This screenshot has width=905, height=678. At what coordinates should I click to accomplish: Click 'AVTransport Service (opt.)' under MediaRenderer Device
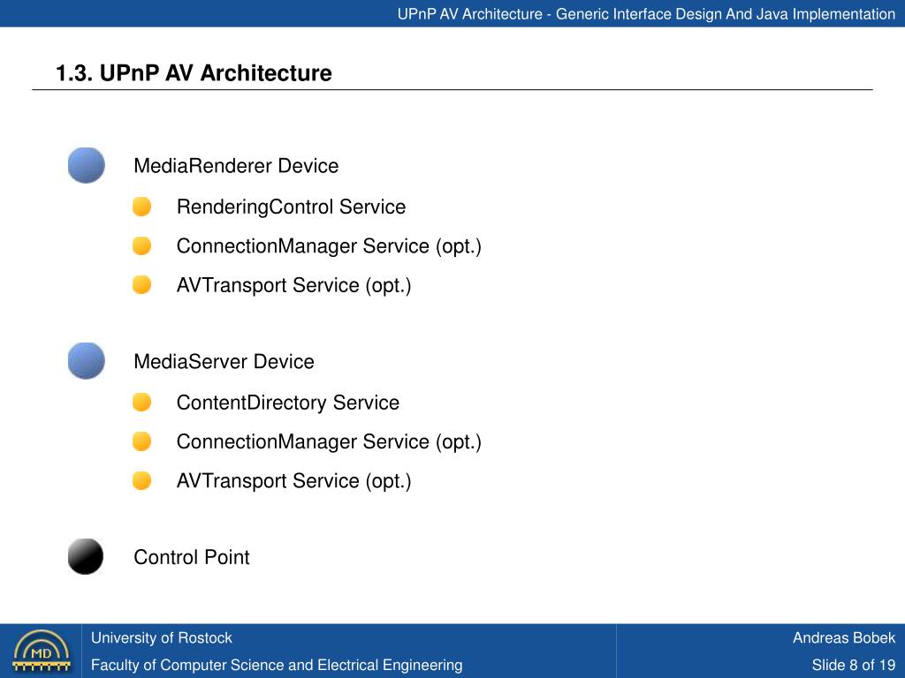point(293,285)
